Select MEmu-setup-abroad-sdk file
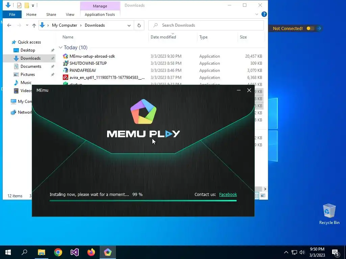Image resolution: width=346 pixels, height=259 pixels. (92, 56)
